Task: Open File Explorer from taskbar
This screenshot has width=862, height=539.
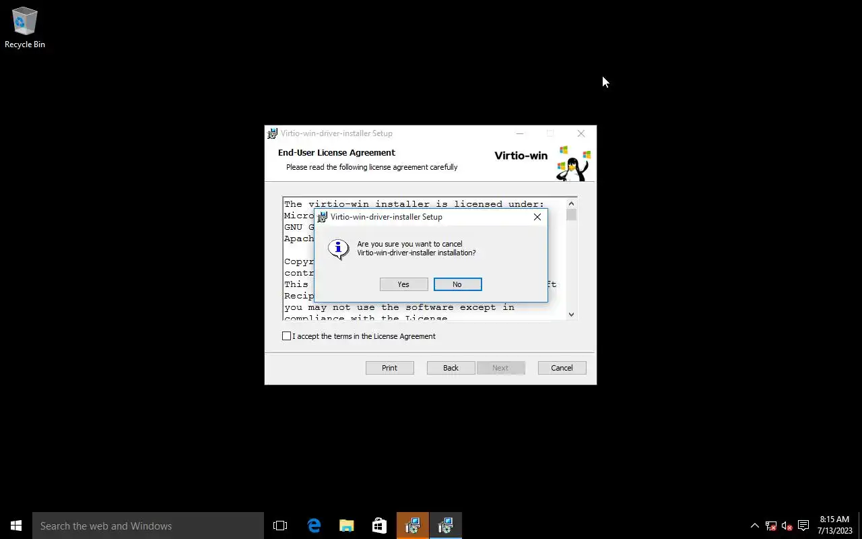Action: pyautogui.click(x=346, y=526)
